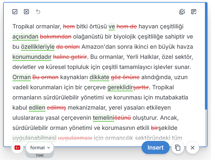
Task: Click the suggested word 'temelini'
Action: click(103, 118)
